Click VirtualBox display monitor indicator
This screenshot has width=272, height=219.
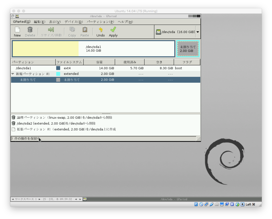pos(222,204)
